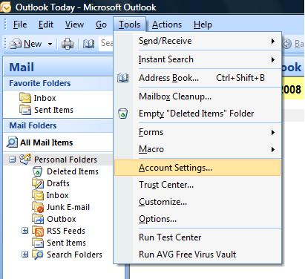The width and height of the screenshot is (305, 279).
Task: Click the Mail pane title
Action: (22, 68)
